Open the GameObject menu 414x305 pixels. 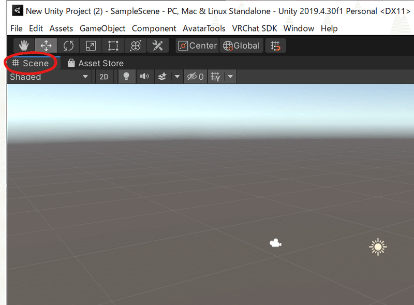click(102, 28)
